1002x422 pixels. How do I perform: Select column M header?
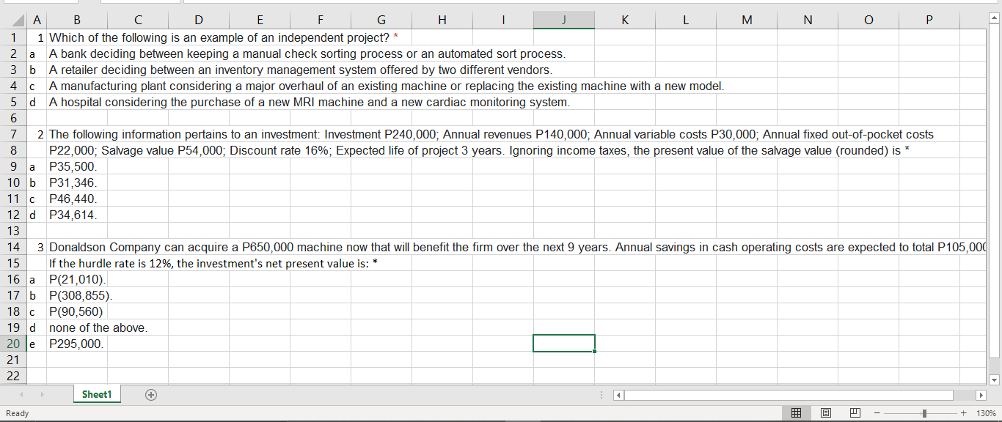coord(747,21)
